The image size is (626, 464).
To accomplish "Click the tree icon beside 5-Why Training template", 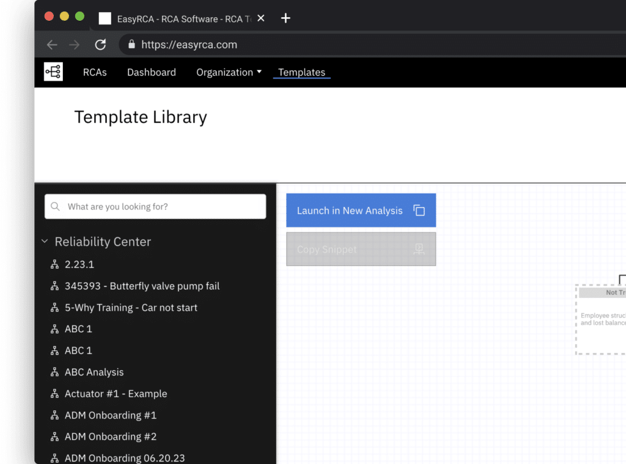I will pos(54,307).
